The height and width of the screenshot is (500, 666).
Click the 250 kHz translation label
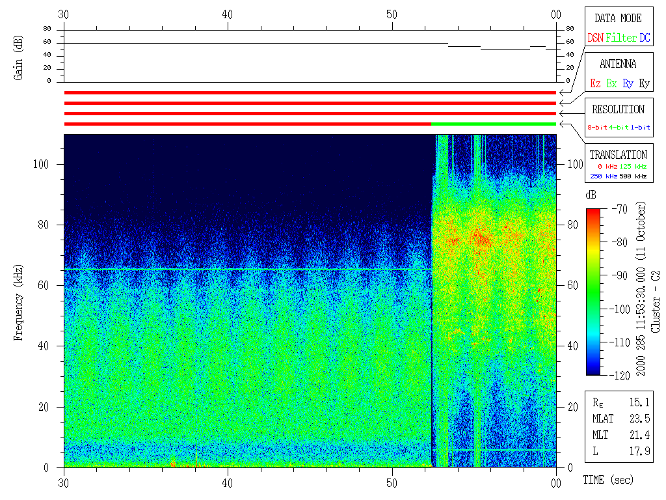coord(603,176)
